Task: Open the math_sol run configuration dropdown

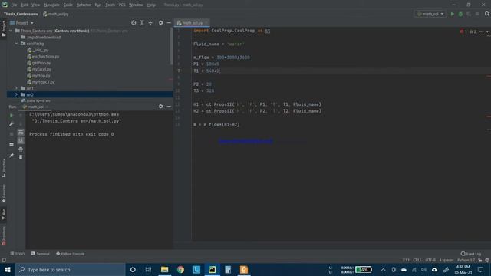Action: click(430, 14)
